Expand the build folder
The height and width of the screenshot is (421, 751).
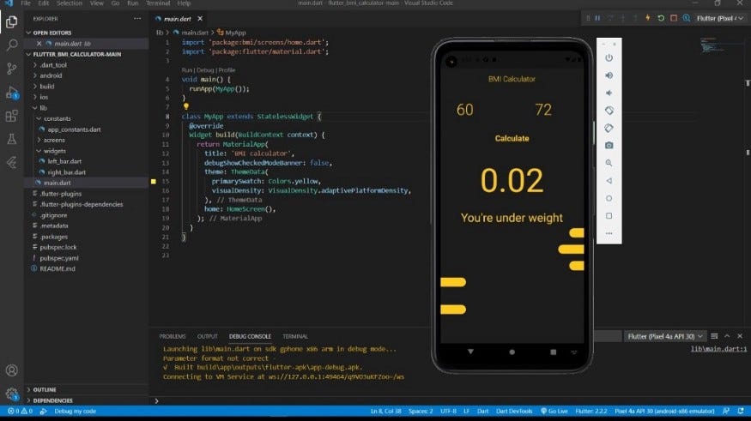tap(46, 87)
